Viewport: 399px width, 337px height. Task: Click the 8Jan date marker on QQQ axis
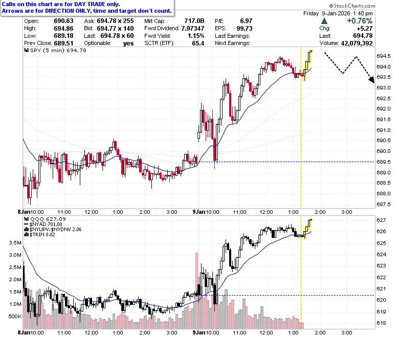(24, 332)
